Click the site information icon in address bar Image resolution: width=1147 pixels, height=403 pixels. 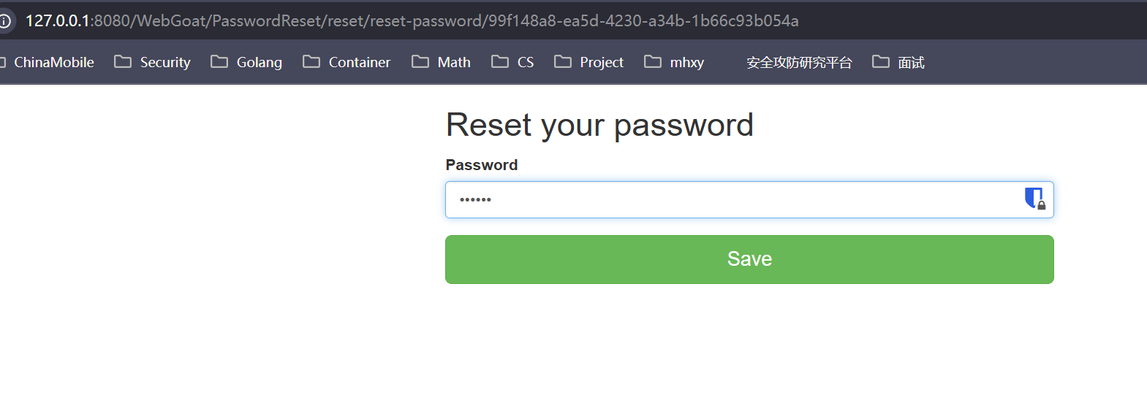4,20
